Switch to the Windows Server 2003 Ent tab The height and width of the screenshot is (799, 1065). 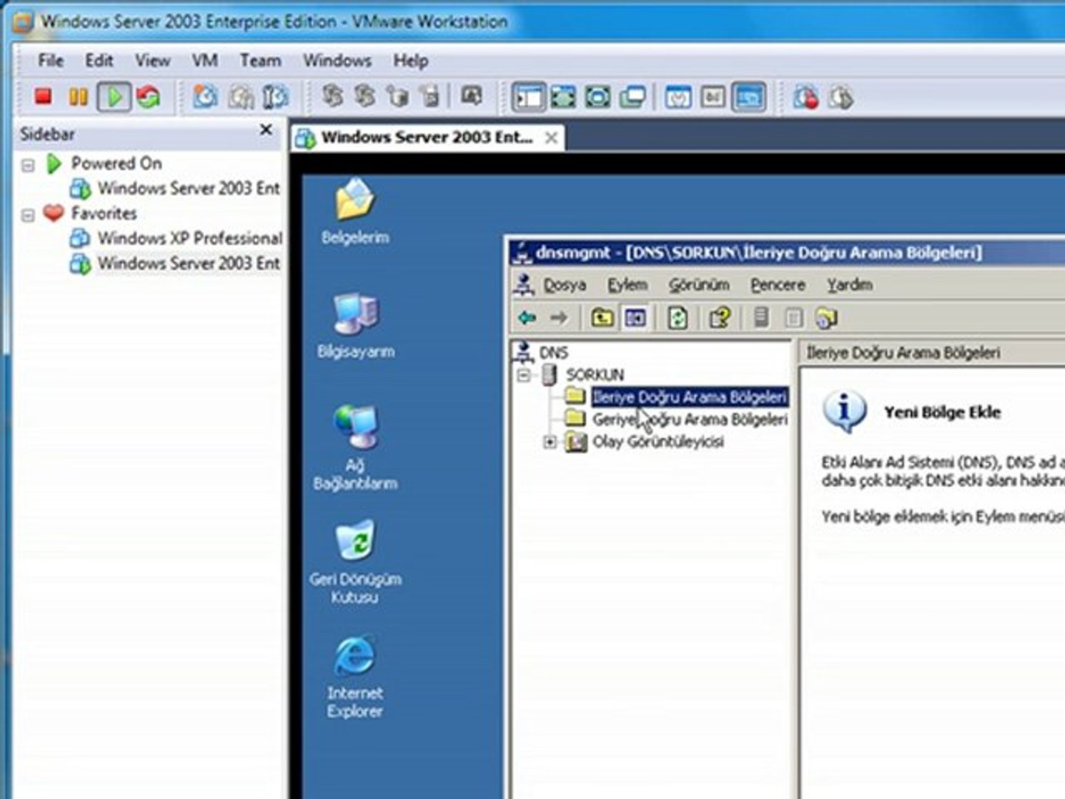(x=427, y=138)
